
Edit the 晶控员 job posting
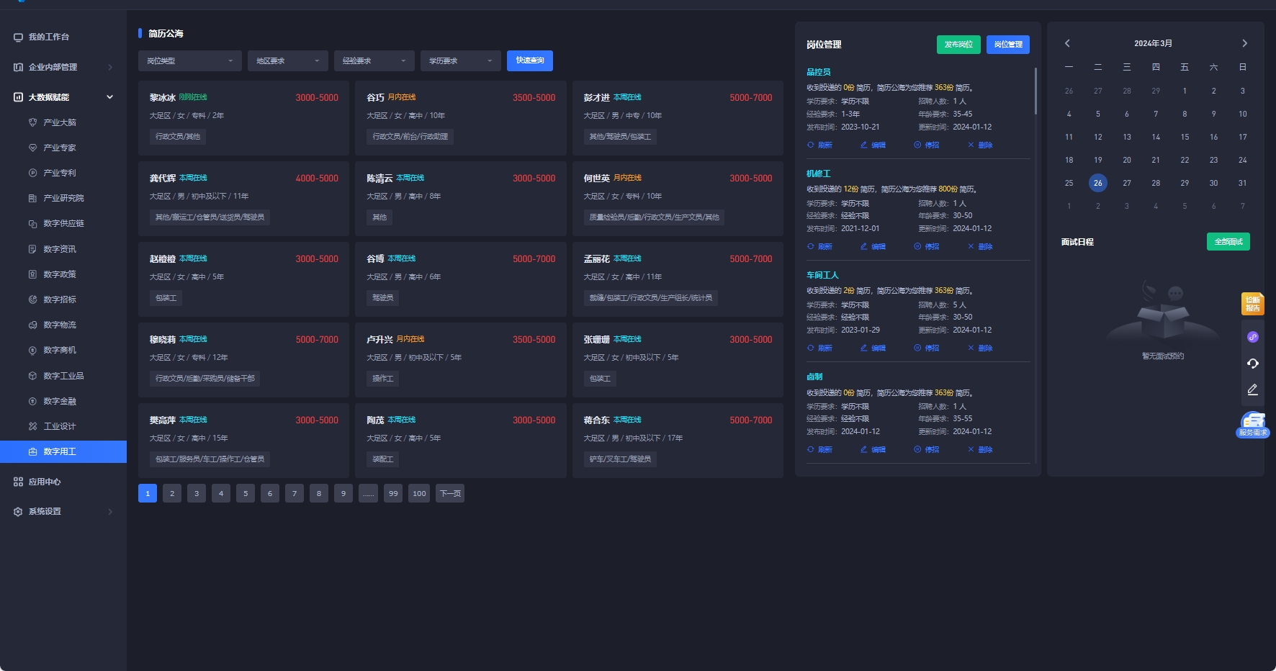873,145
